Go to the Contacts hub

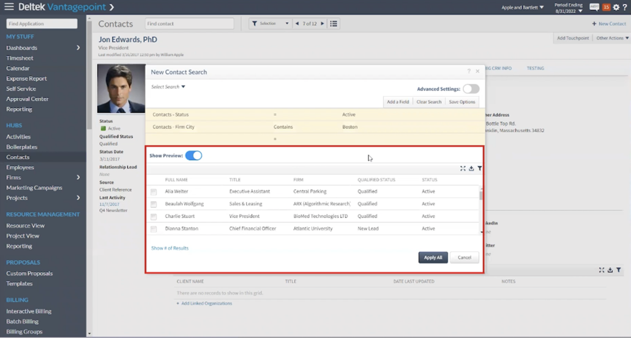click(x=18, y=157)
